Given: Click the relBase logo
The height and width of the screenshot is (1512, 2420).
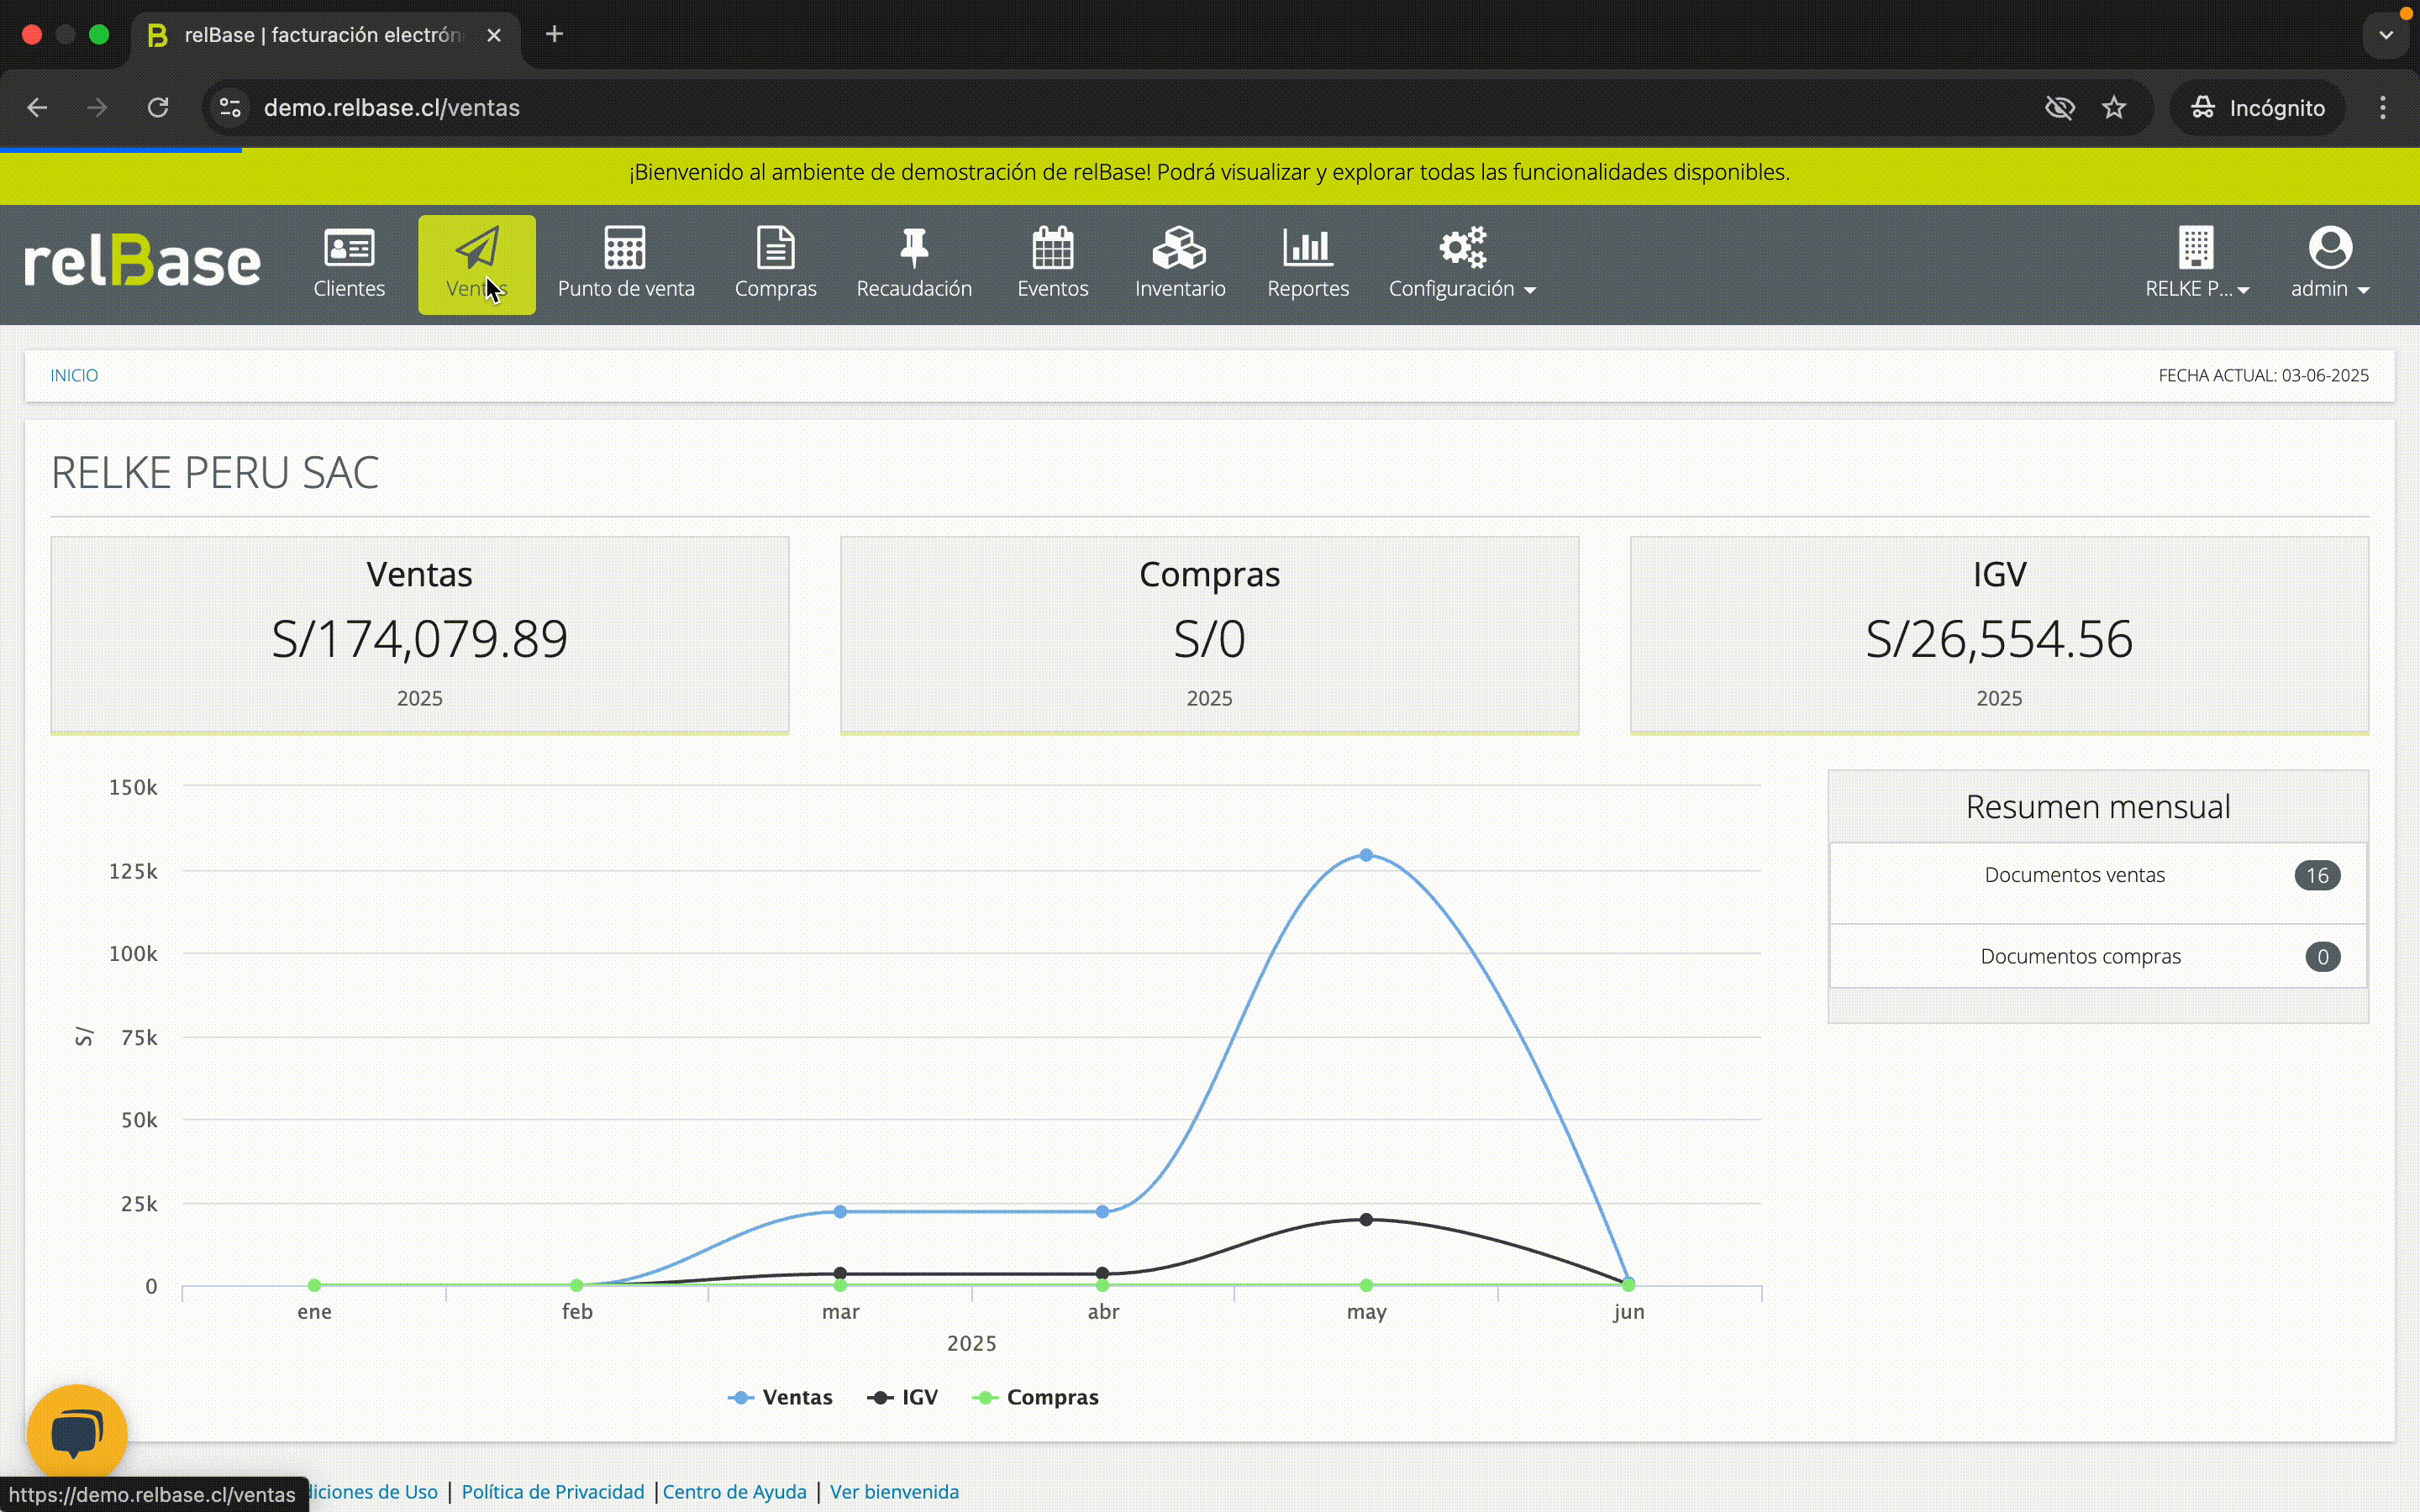Looking at the screenshot, I should click(142, 262).
